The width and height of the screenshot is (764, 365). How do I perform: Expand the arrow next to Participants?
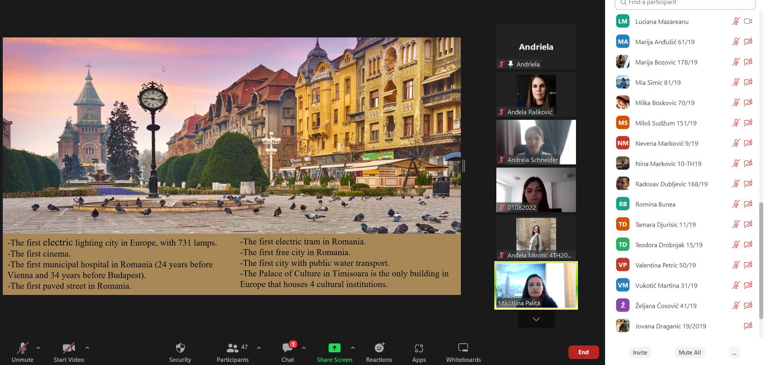(259, 348)
